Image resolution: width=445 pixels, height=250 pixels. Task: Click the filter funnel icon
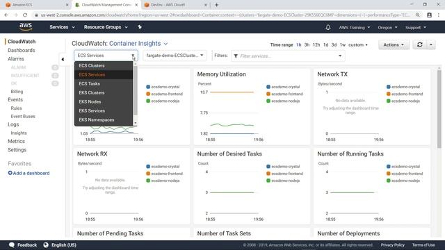click(236, 56)
